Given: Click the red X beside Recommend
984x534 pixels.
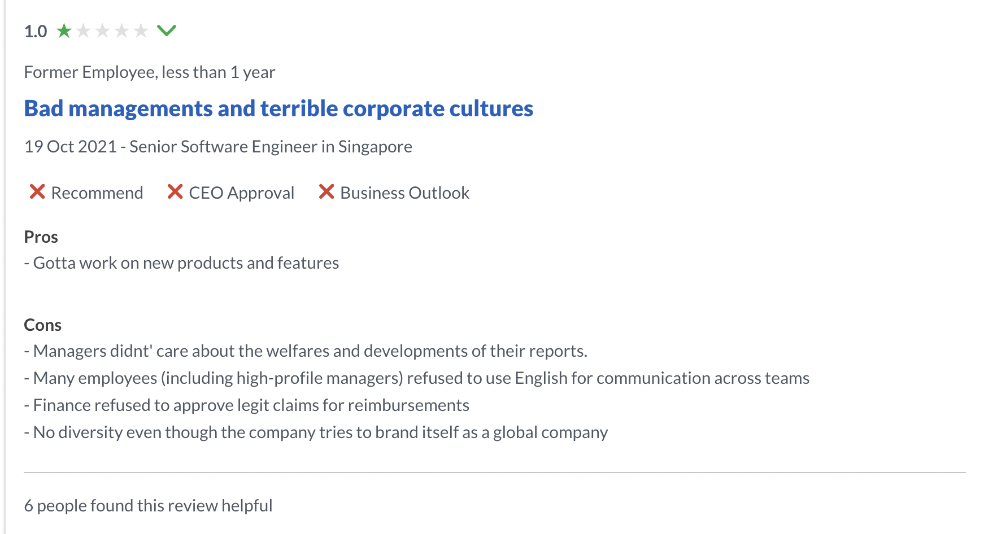Looking at the screenshot, I should [37, 192].
